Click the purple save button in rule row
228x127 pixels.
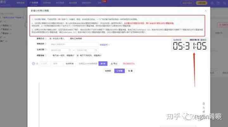(x=103, y=63)
